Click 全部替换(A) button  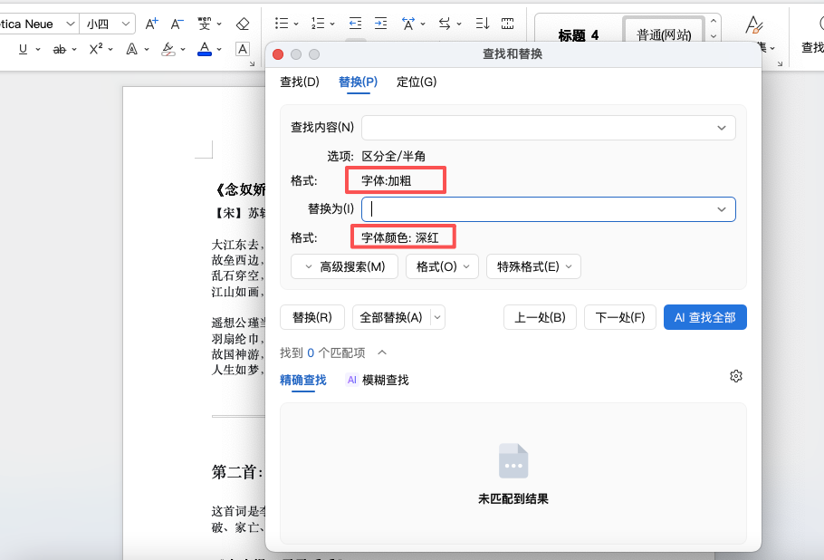pos(391,317)
